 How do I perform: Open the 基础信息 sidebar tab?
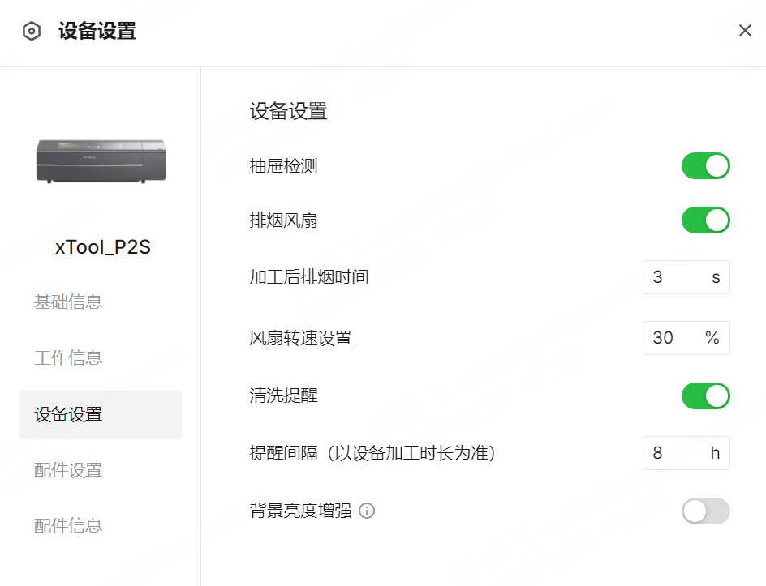tap(68, 302)
